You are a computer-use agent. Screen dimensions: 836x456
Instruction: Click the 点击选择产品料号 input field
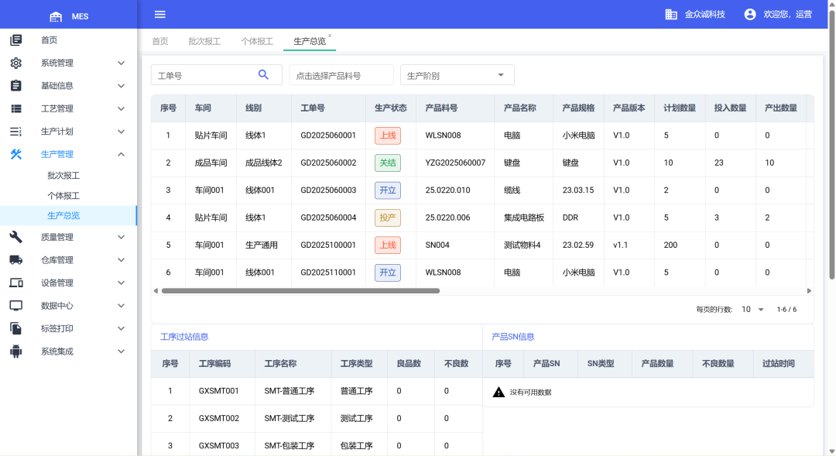click(x=341, y=75)
